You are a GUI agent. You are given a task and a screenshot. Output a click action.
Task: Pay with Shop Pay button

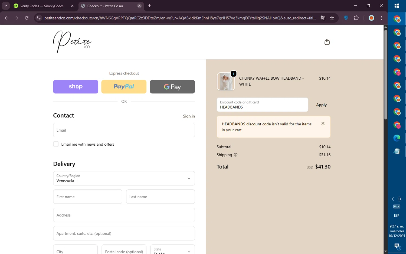[76, 87]
